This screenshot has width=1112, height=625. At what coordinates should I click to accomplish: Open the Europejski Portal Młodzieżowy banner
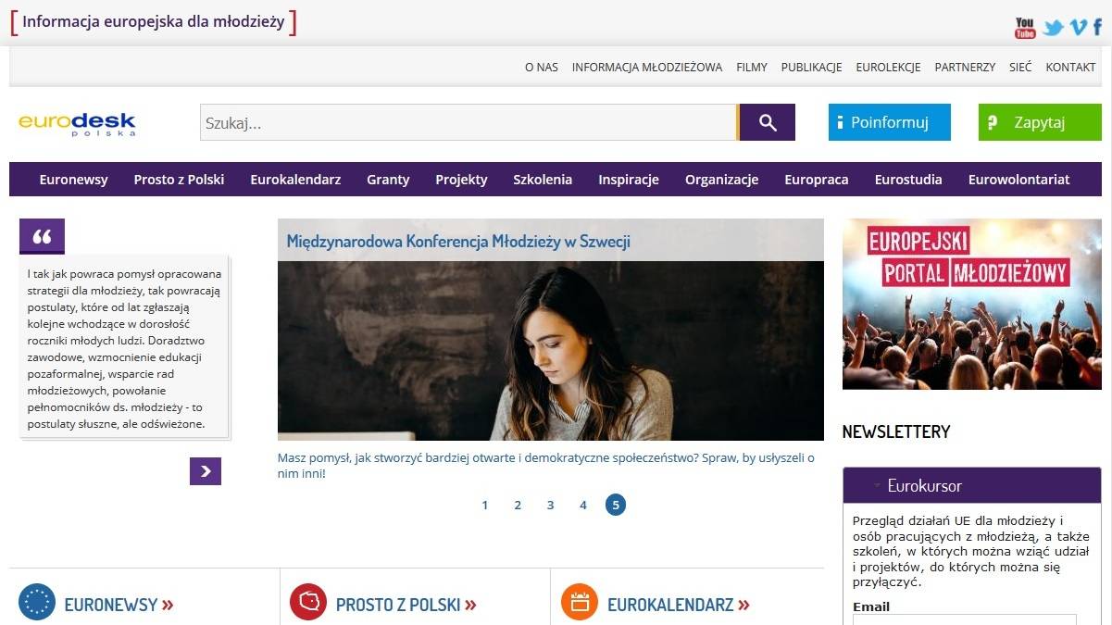pos(971,304)
